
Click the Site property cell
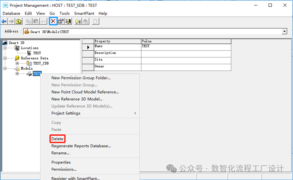pos(118,61)
